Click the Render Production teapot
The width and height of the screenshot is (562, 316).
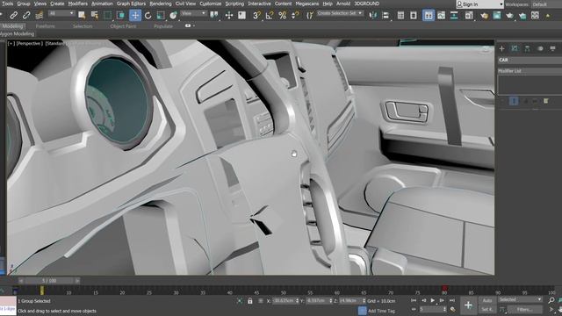click(509, 16)
